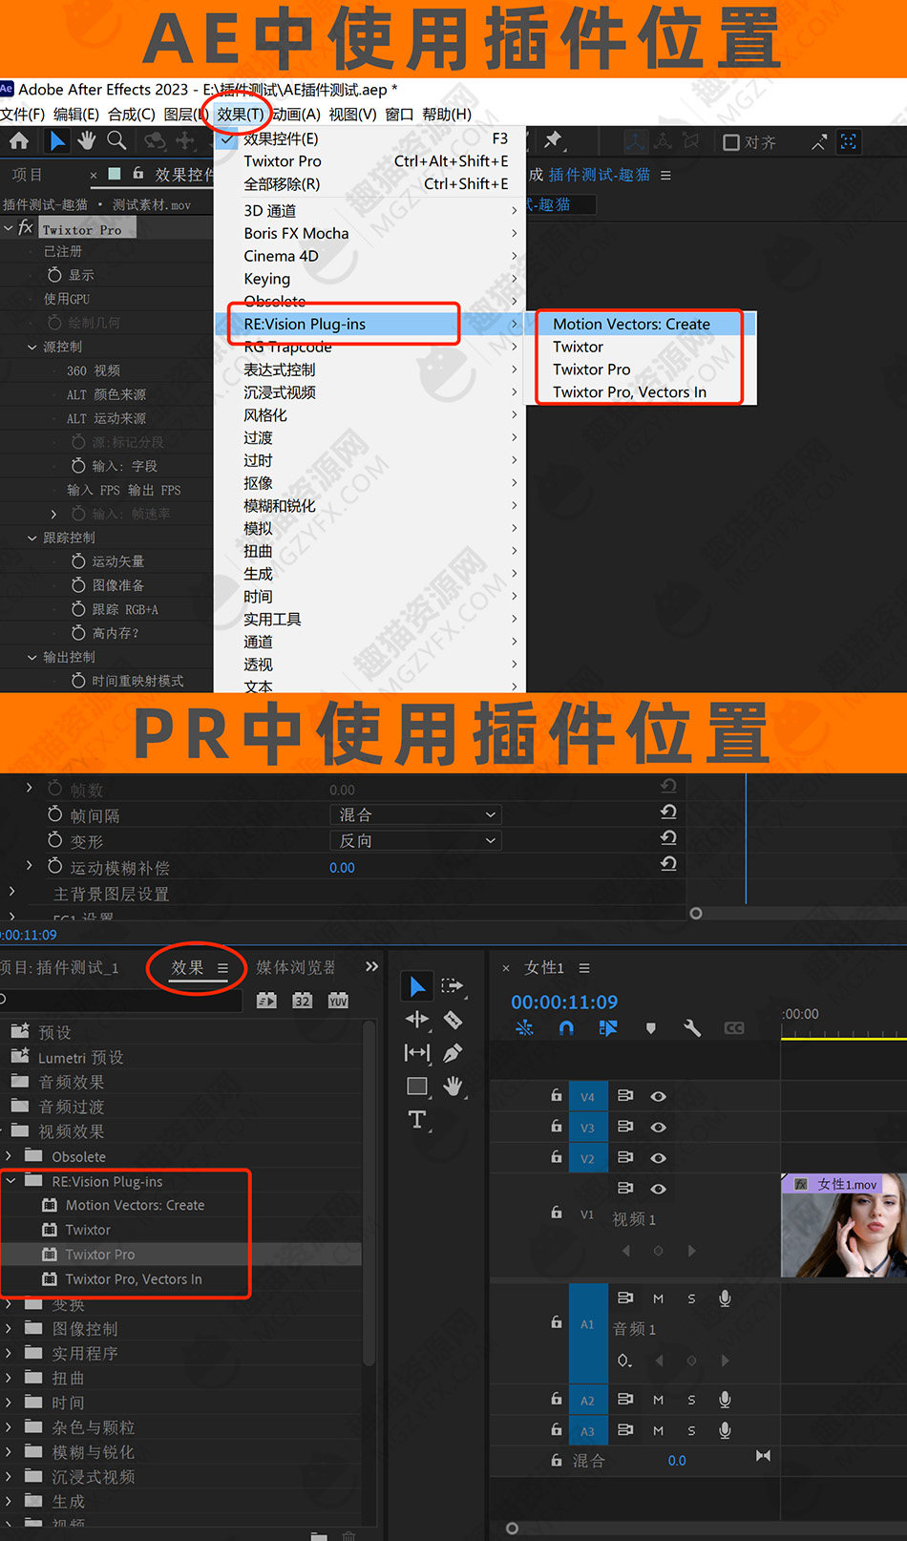Filter effects by Accelerated Effects icon
This screenshot has width=907, height=1541.
click(266, 1000)
